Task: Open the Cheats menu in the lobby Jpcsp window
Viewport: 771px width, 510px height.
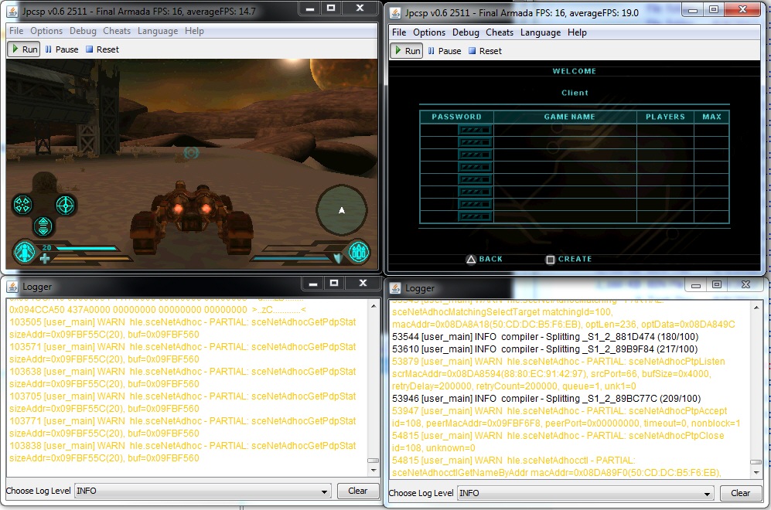Action: click(x=499, y=32)
